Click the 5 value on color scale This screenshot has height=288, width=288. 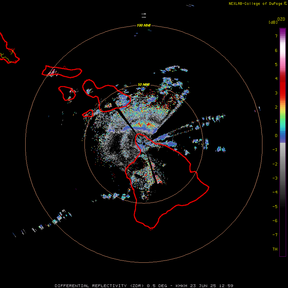tap(276, 64)
